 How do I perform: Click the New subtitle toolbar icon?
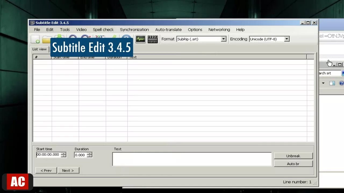point(35,39)
